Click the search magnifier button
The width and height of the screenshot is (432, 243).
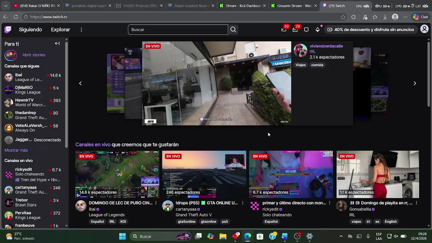pos(233,30)
